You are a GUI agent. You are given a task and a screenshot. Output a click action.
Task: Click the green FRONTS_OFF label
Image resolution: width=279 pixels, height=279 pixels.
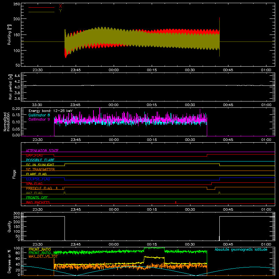37,197
